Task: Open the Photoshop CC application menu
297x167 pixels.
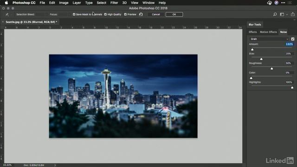Action: pyautogui.click(x=24, y=3)
